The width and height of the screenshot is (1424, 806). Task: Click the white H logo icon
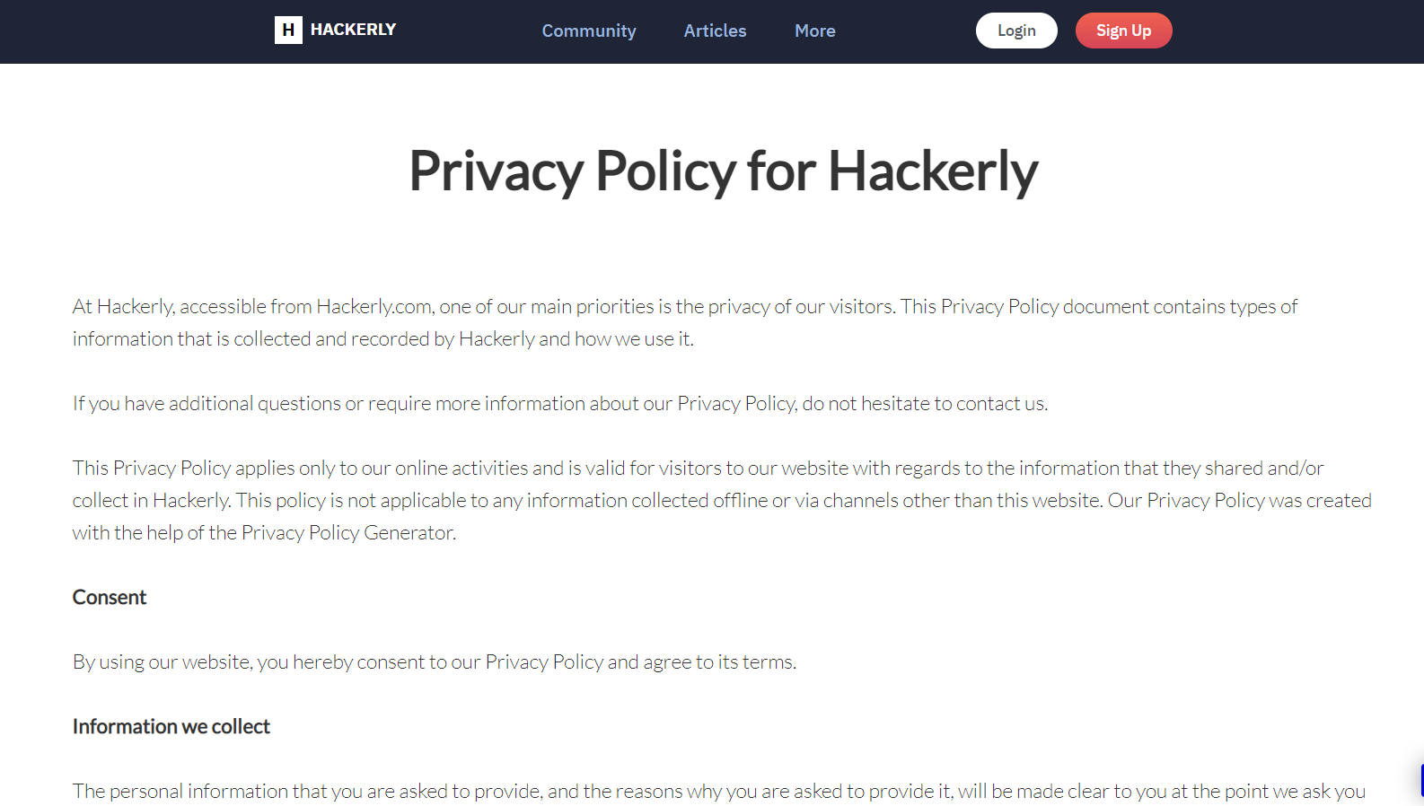288,30
